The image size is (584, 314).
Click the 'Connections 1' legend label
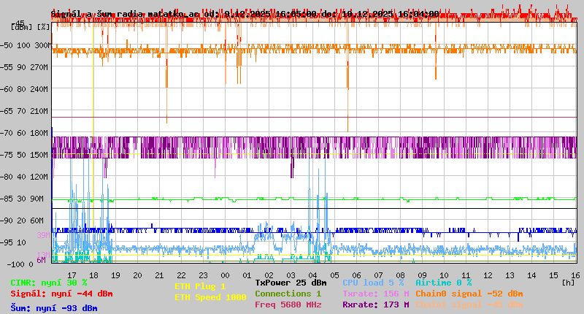288,294
